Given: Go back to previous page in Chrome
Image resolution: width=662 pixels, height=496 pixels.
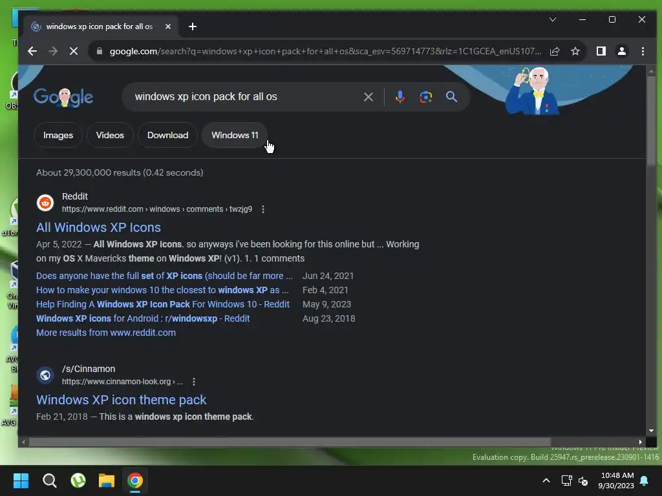Looking at the screenshot, I should click(x=32, y=52).
